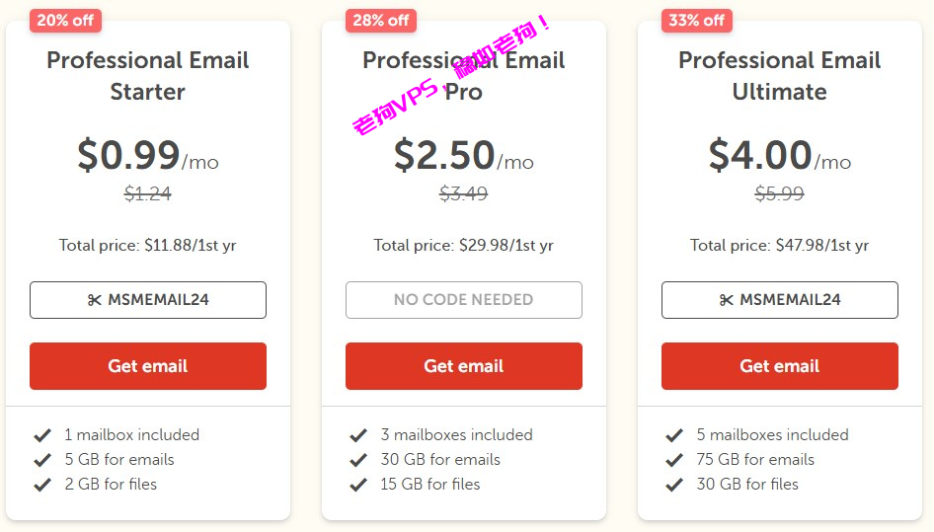The image size is (934, 532).
Task: Click the scissors icon in Ultimate's coupon box
Action: tap(727, 300)
